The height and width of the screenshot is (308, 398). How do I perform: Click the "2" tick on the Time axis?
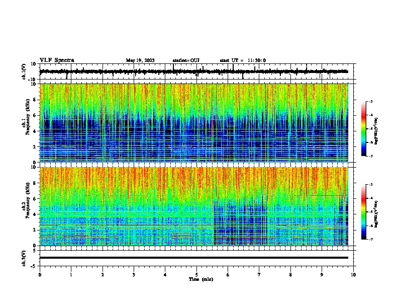[103, 275]
